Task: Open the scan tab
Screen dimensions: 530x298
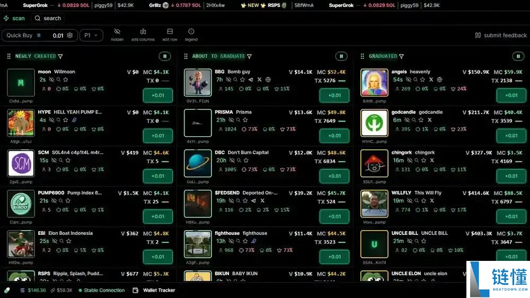Action: pos(14,18)
